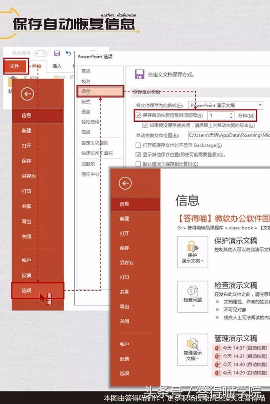Choose 语言 category in PowerPoint 选项 dialog
The width and height of the screenshot is (270, 404).
(x=86, y=112)
